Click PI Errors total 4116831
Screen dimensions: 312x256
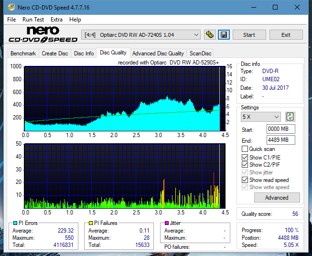63,245
